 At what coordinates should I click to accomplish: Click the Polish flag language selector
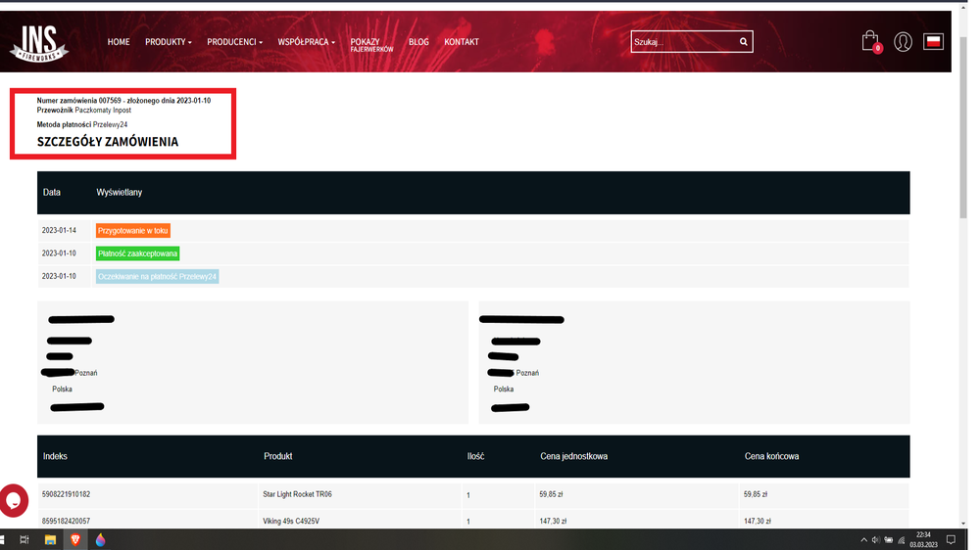[933, 42]
